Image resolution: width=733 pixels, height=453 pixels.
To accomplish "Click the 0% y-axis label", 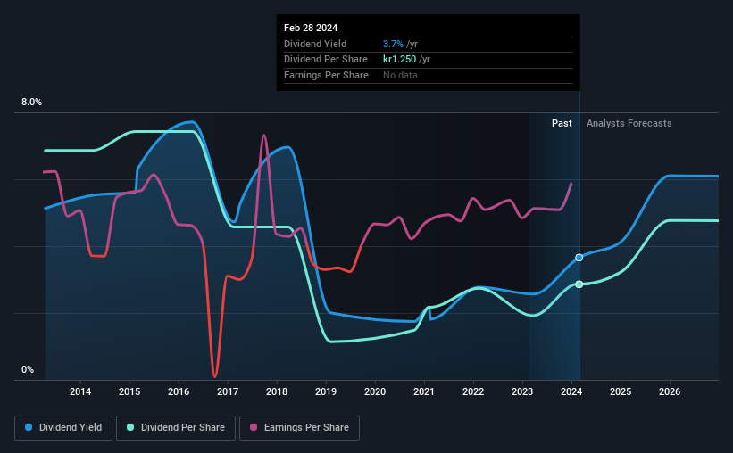I will tap(28, 369).
